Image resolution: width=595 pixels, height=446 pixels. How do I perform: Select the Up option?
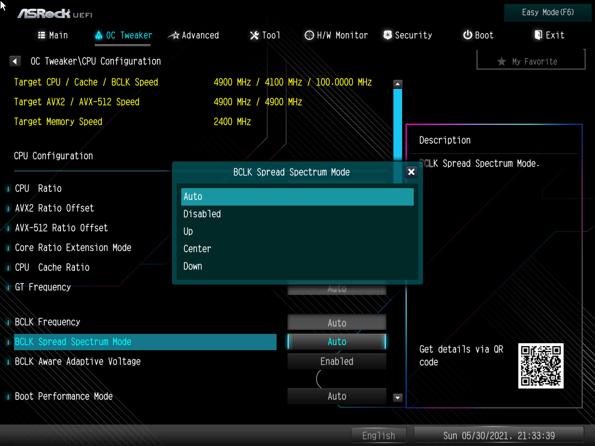coord(297,231)
